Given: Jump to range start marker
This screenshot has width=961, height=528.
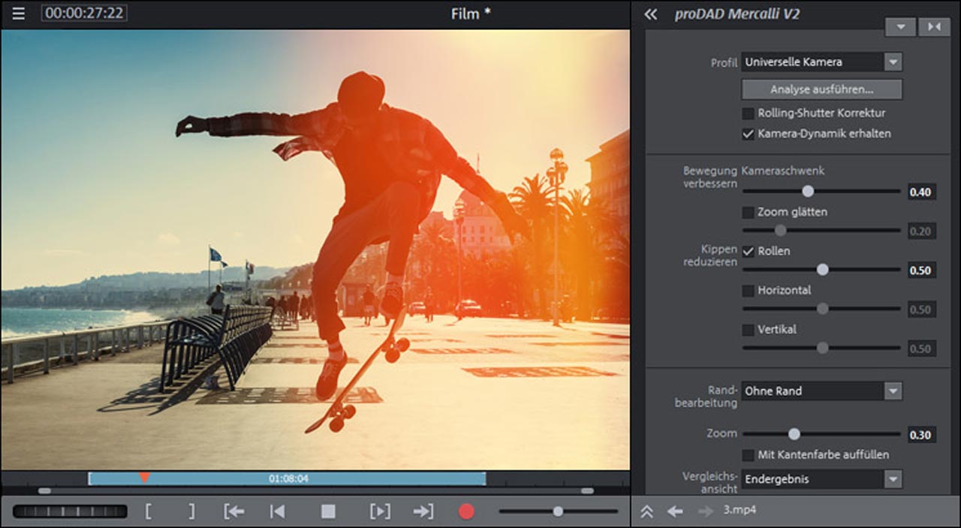Looking at the screenshot, I should 234,511.
